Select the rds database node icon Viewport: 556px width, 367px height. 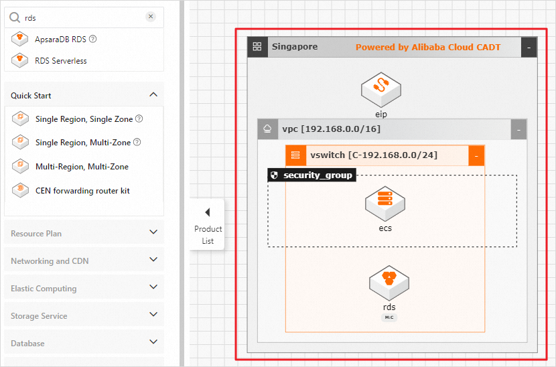[x=389, y=283]
